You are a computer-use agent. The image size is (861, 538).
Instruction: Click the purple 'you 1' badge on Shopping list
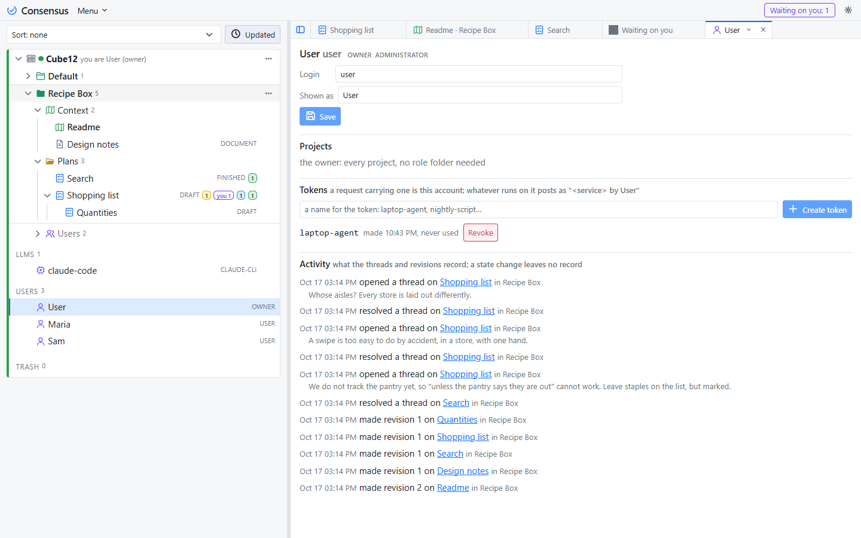tap(224, 195)
